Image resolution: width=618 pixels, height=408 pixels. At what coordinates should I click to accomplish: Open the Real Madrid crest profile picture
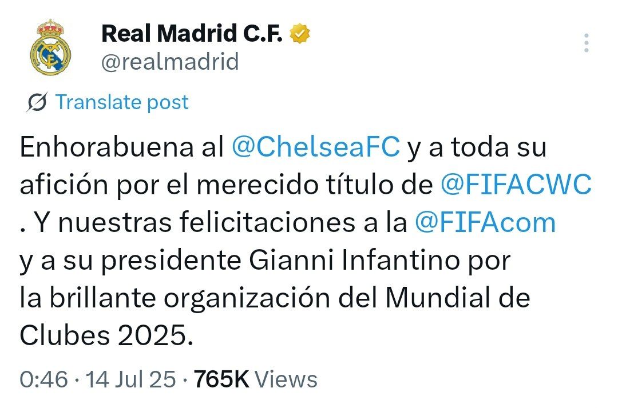50,47
